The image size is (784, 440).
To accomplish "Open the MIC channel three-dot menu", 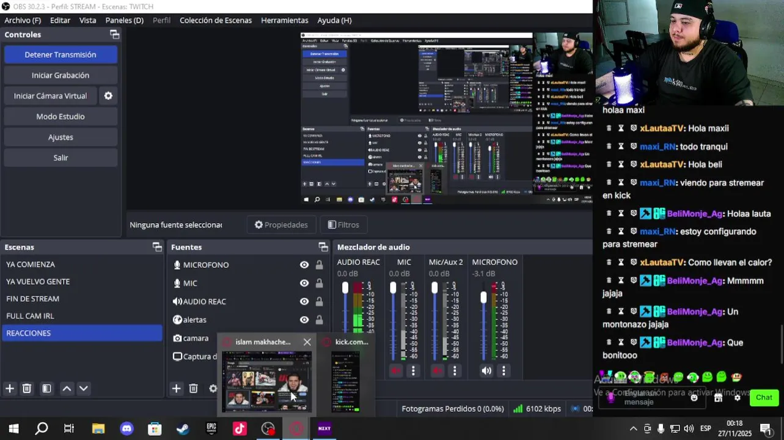I will pos(413,370).
